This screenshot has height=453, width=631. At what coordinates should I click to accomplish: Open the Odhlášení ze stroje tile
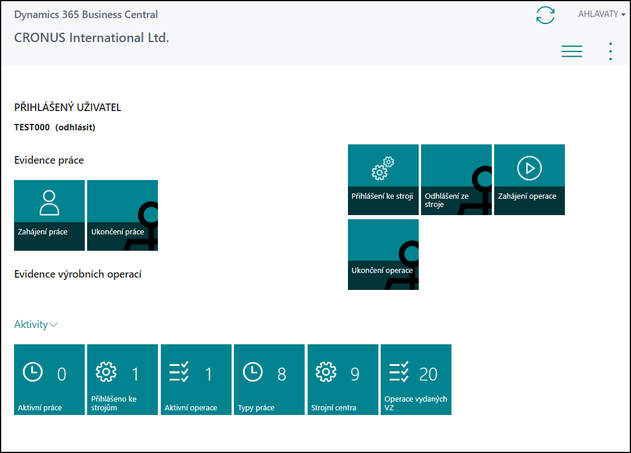(456, 180)
